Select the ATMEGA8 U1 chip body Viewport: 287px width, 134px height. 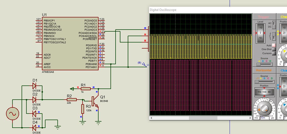70,43
